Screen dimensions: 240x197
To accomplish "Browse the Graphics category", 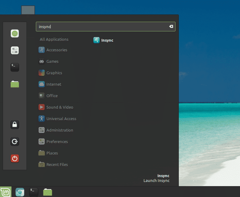I will (54, 73).
